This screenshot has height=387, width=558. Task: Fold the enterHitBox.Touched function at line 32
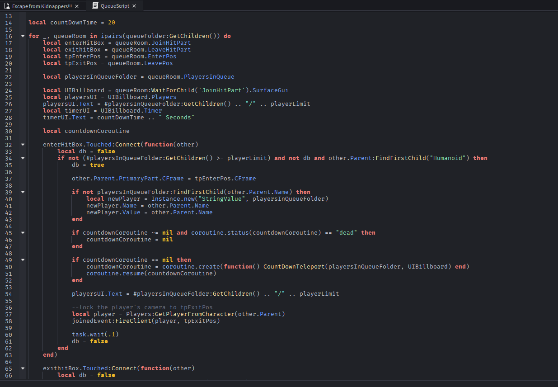coord(23,145)
